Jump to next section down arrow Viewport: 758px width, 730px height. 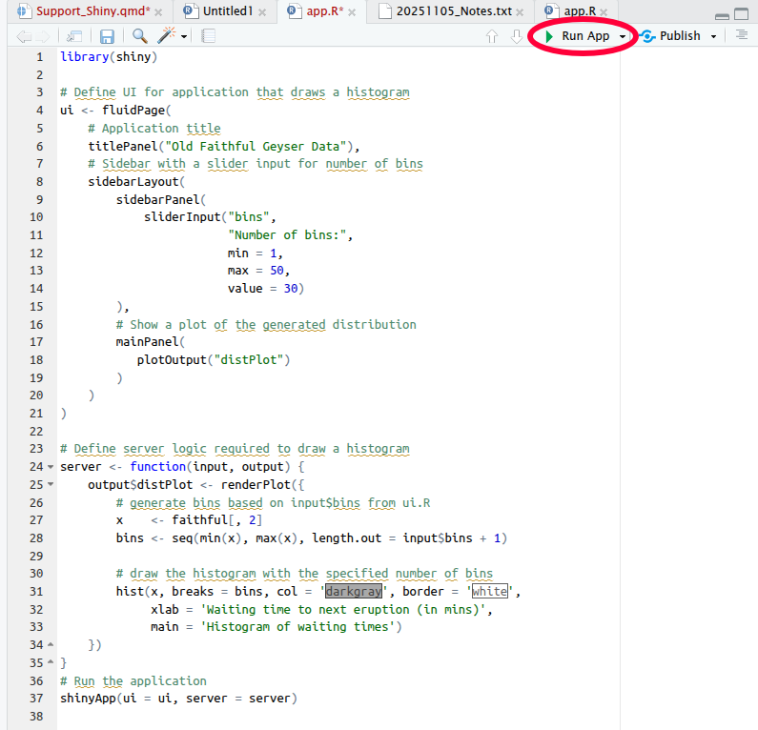coord(516,36)
